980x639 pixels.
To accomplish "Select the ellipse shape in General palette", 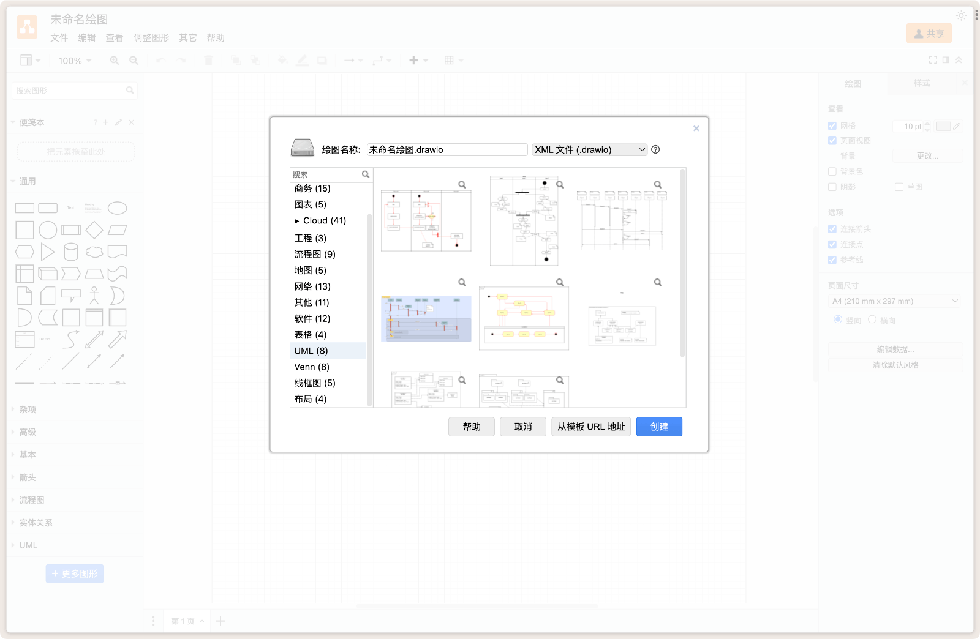I will point(118,208).
